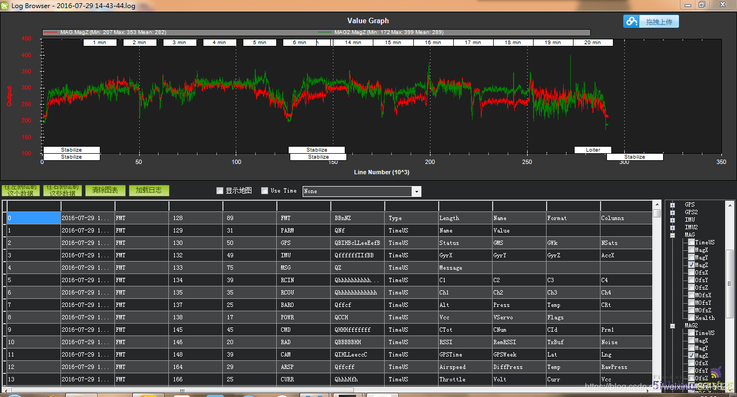Select the VServo cell in the table
The image size is (737, 397).
coord(519,317)
